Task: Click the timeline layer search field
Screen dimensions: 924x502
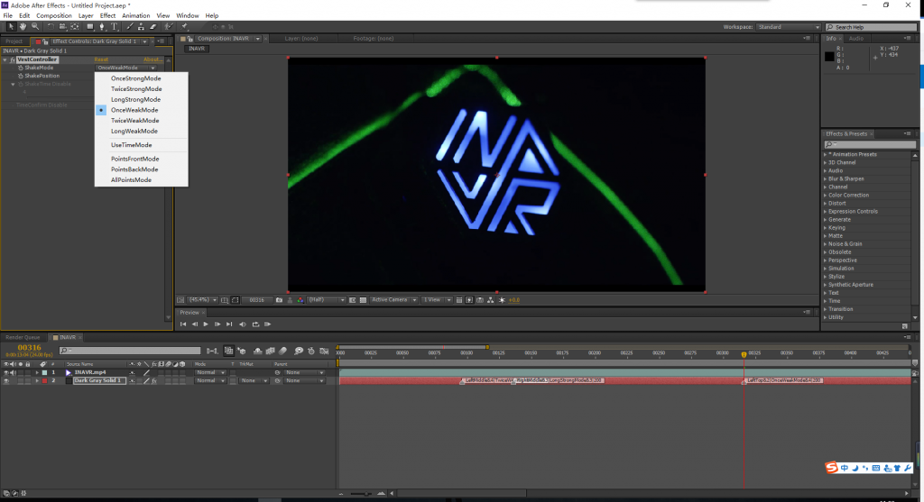Action: (x=130, y=351)
